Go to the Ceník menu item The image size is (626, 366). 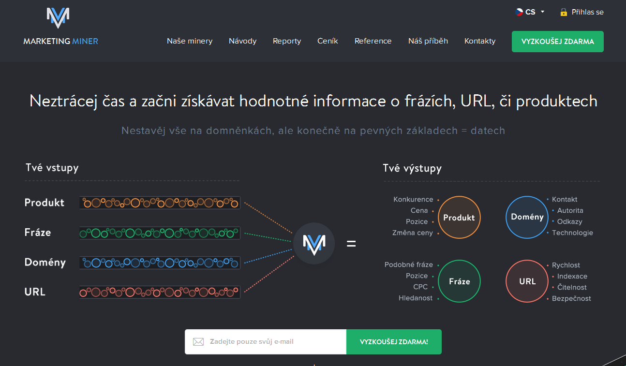(x=328, y=41)
